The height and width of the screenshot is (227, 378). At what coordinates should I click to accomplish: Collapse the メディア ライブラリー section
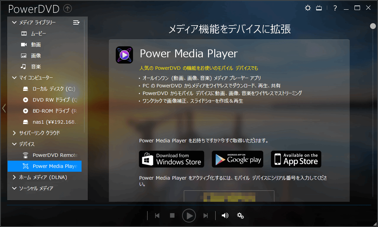14,22
